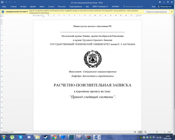Screen dimensions: 175x140
Task: Click the line 'Министерство высшего образования РФ'
Action: (x=92, y=26)
